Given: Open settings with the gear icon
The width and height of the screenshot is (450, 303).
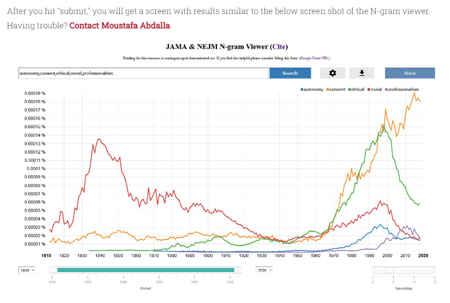Looking at the screenshot, I should pyautogui.click(x=333, y=73).
